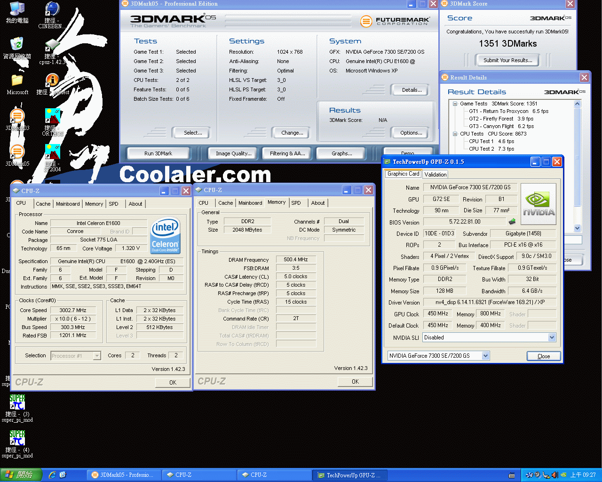
Task: Click the BIOS extraction chip icon in GPU-Z
Action: (x=512, y=221)
